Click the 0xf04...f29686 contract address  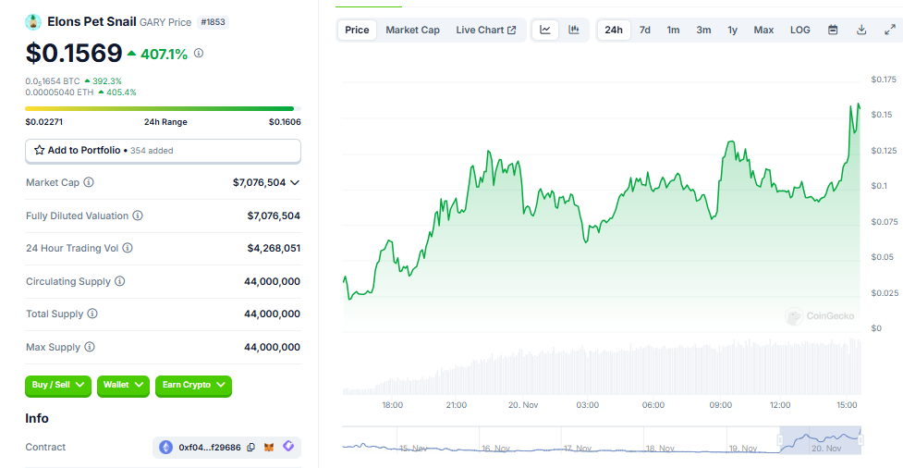coord(210,448)
